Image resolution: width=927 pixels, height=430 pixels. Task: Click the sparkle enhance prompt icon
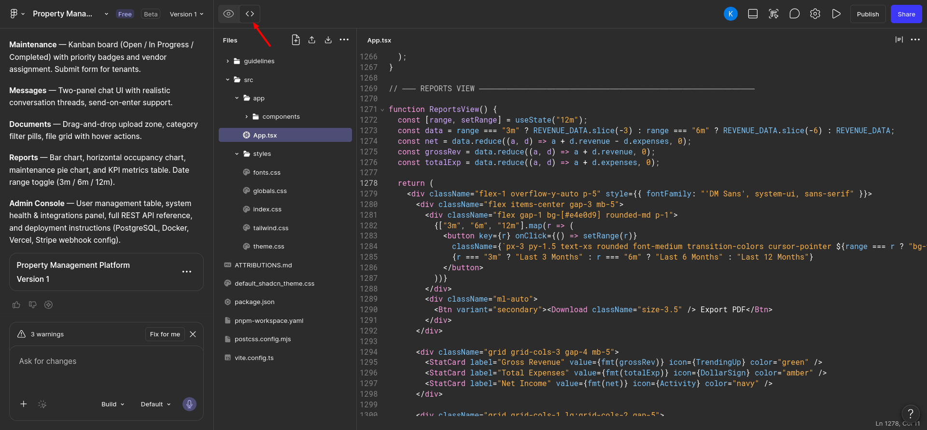pos(42,404)
